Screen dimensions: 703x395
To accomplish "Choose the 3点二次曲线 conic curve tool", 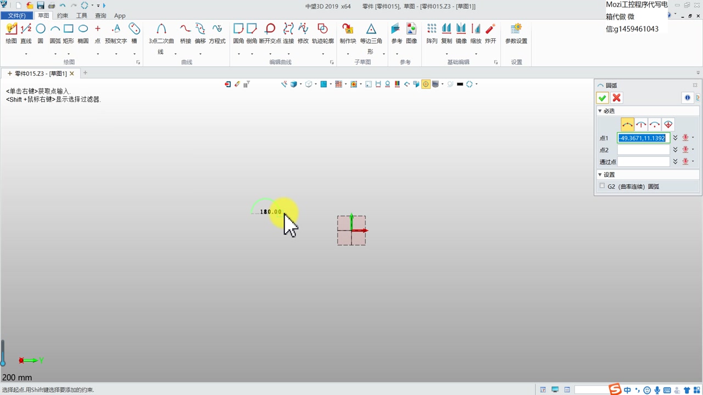I will pos(161,37).
